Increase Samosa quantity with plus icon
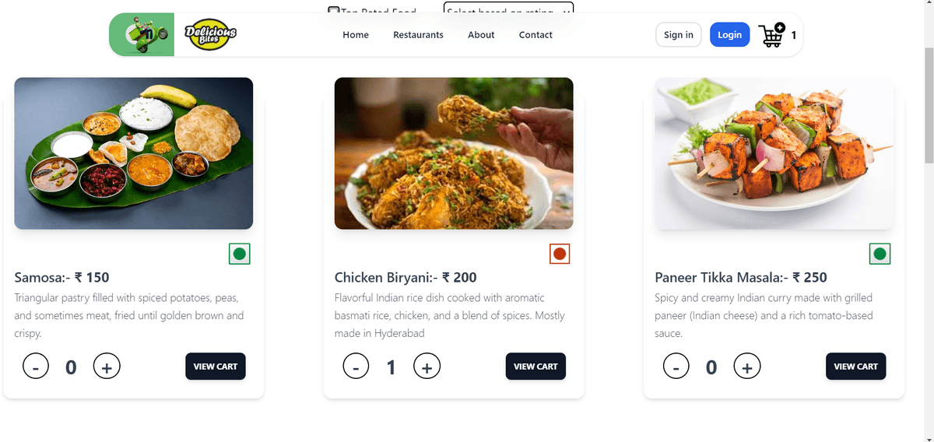 coord(107,367)
